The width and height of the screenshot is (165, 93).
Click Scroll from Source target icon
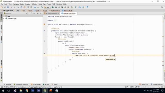click(x=31, y=13)
